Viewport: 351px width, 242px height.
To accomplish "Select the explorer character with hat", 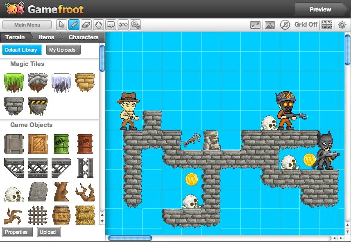I will click(129, 111).
